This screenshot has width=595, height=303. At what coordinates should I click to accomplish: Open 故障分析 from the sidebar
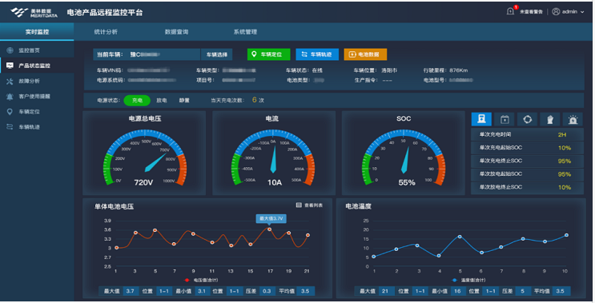[x=29, y=81]
